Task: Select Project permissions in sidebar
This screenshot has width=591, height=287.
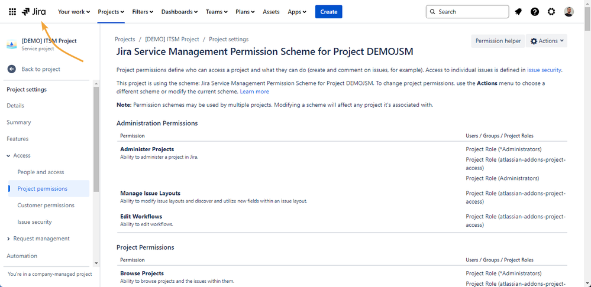Action: pyautogui.click(x=49, y=188)
